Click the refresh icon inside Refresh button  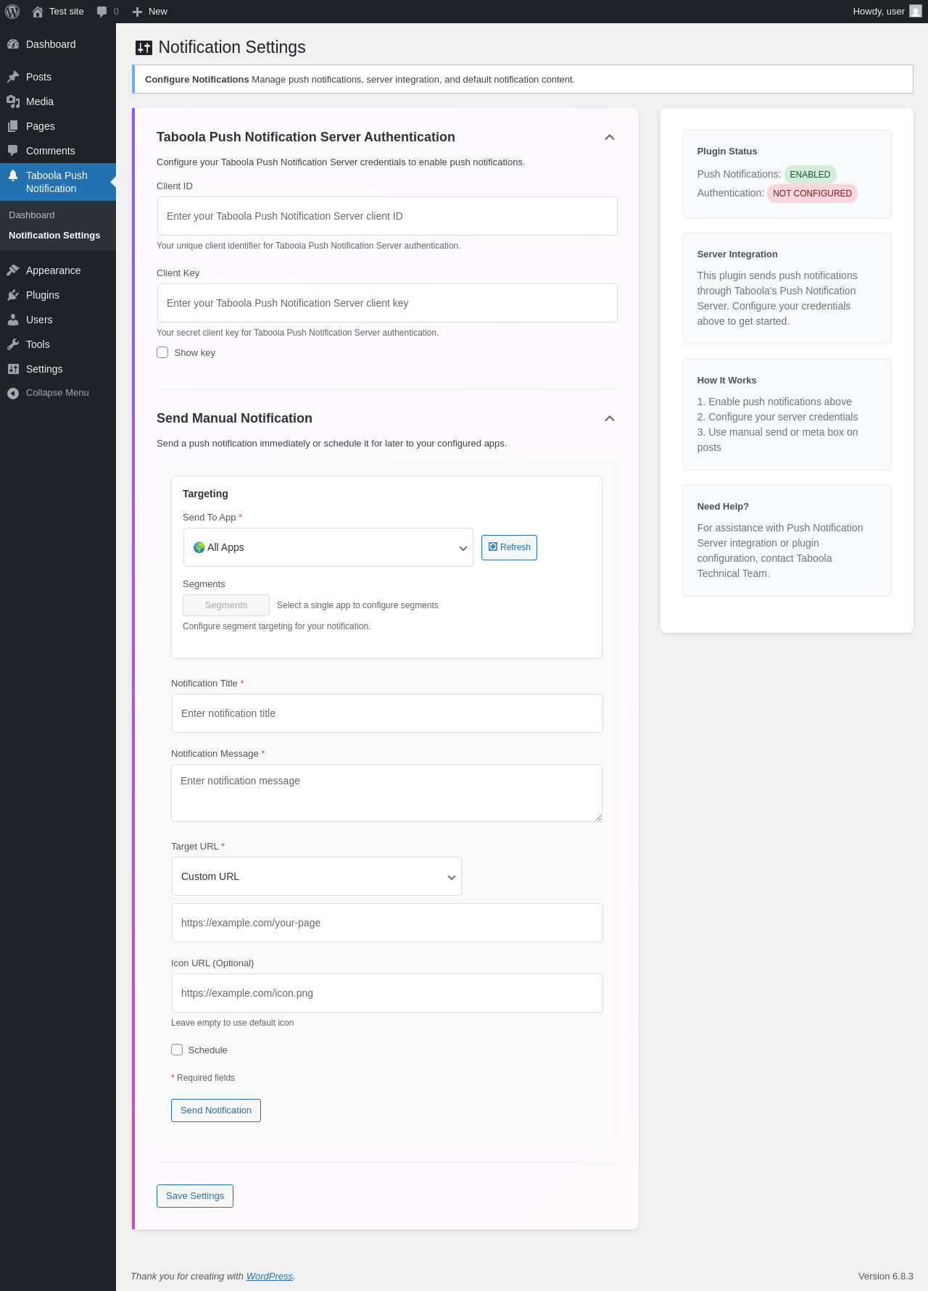pyautogui.click(x=493, y=547)
